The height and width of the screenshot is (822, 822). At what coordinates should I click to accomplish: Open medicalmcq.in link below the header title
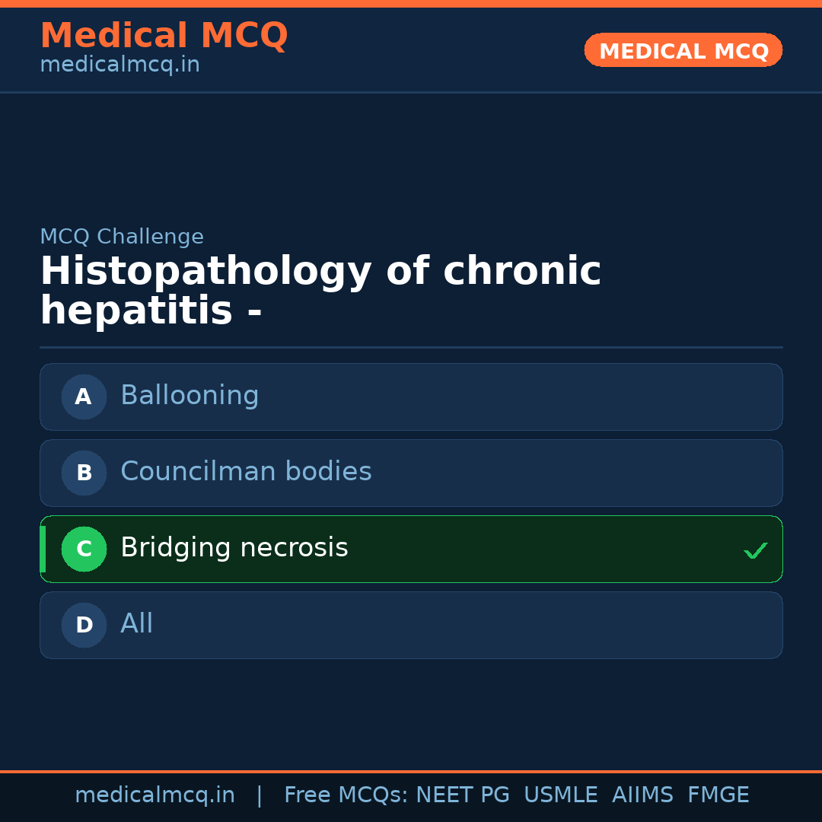(119, 65)
